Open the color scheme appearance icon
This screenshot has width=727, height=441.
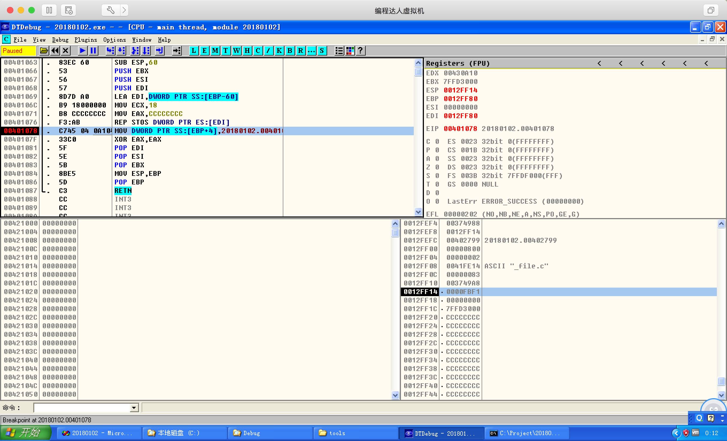pos(350,51)
